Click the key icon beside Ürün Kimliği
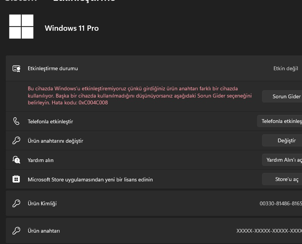This screenshot has width=302, height=244. coord(16,203)
